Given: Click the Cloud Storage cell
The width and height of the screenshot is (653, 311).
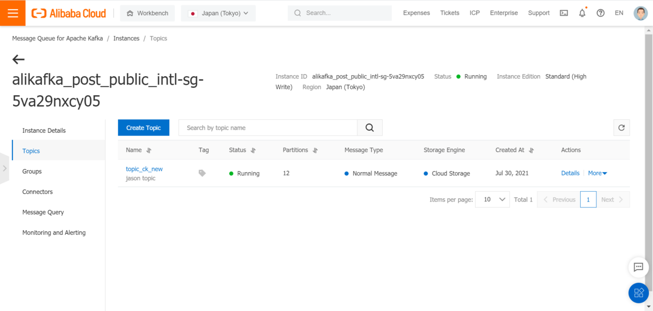Looking at the screenshot, I should pyautogui.click(x=447, y=173).
